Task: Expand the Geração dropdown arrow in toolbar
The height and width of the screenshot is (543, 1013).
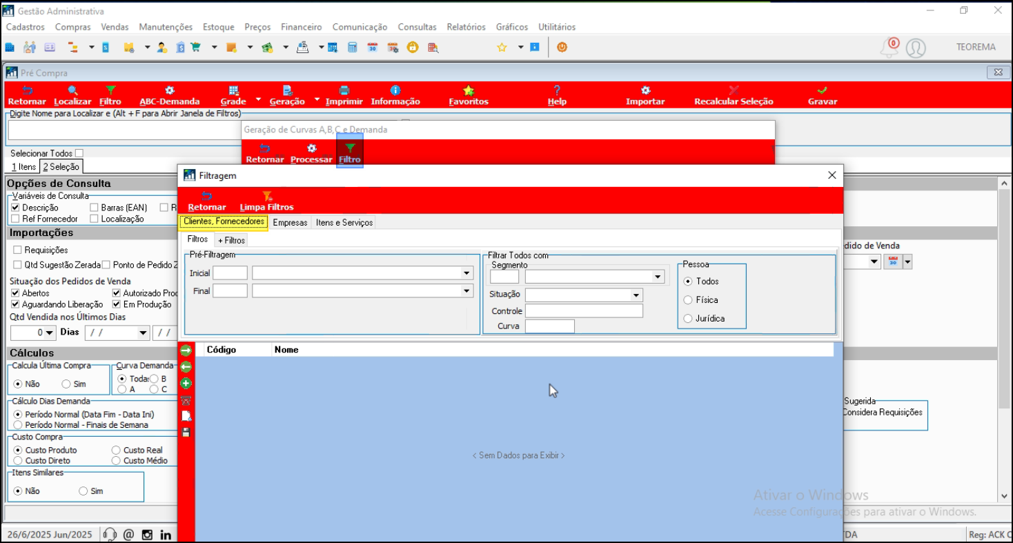Action: click(317, 99)
